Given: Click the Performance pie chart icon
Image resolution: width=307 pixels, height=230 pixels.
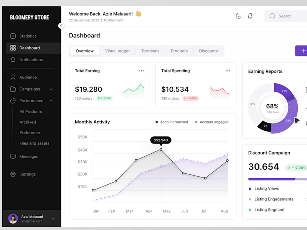Looking at the screenshot, I should [x=13, y=101].
